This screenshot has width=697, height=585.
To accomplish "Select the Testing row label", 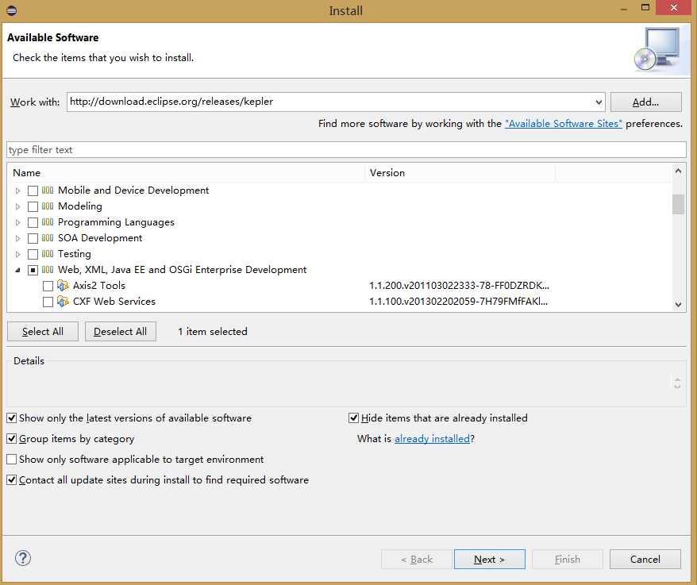I will tap(75, 254).
